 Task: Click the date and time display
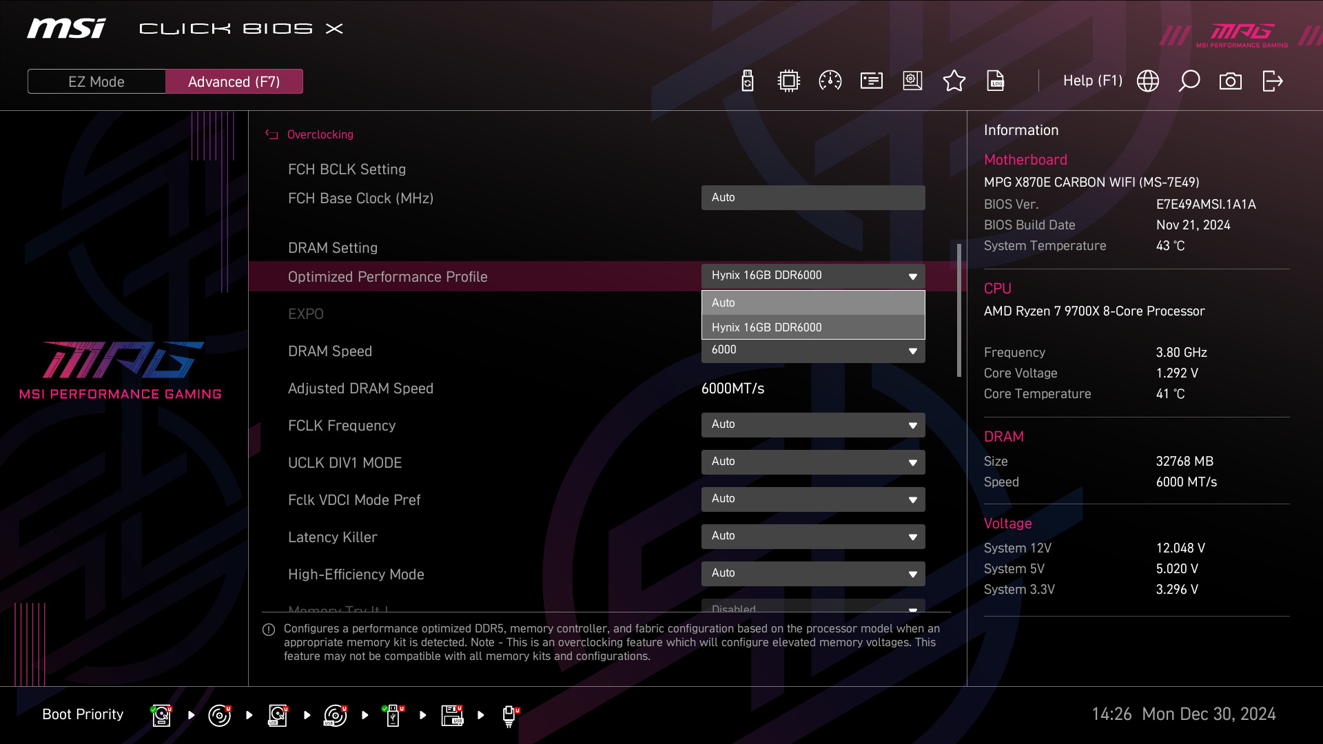click(1184, 714)
